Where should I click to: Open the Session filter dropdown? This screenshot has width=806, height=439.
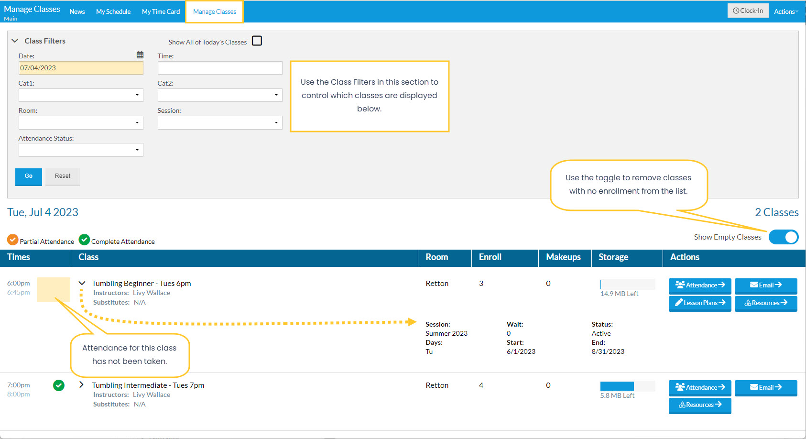(220, 123)
